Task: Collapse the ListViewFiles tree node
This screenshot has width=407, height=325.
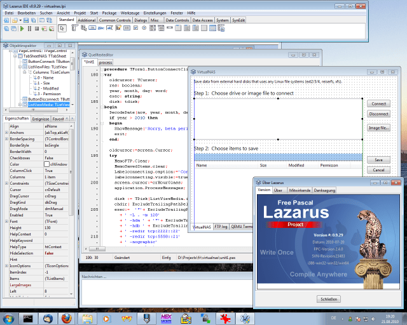Action: click(x=20, y=67)
